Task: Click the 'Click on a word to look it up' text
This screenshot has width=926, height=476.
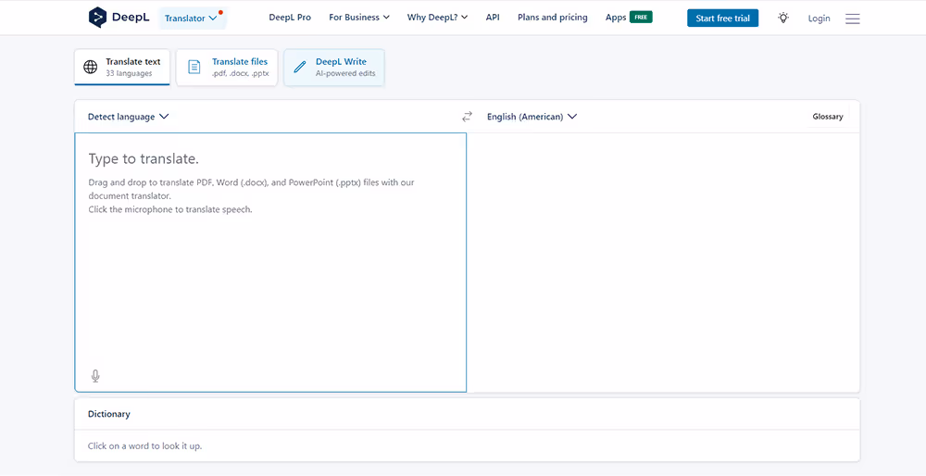Action: [x=144, y=445]
